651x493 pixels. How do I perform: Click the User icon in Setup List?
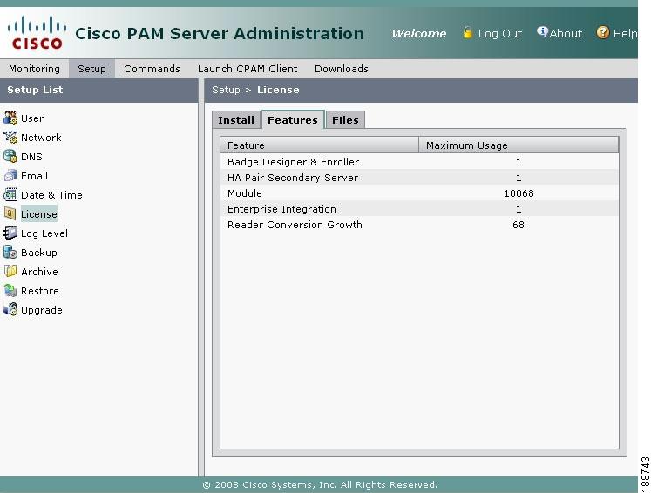point(10,118)
